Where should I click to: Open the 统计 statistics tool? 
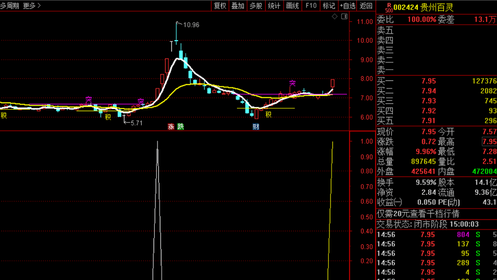coord(274,6)
